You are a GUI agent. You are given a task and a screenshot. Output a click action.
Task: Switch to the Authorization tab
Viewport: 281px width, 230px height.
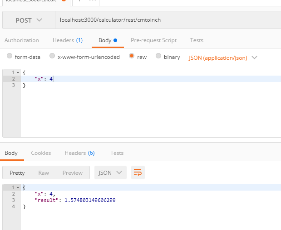coord(22,40)
